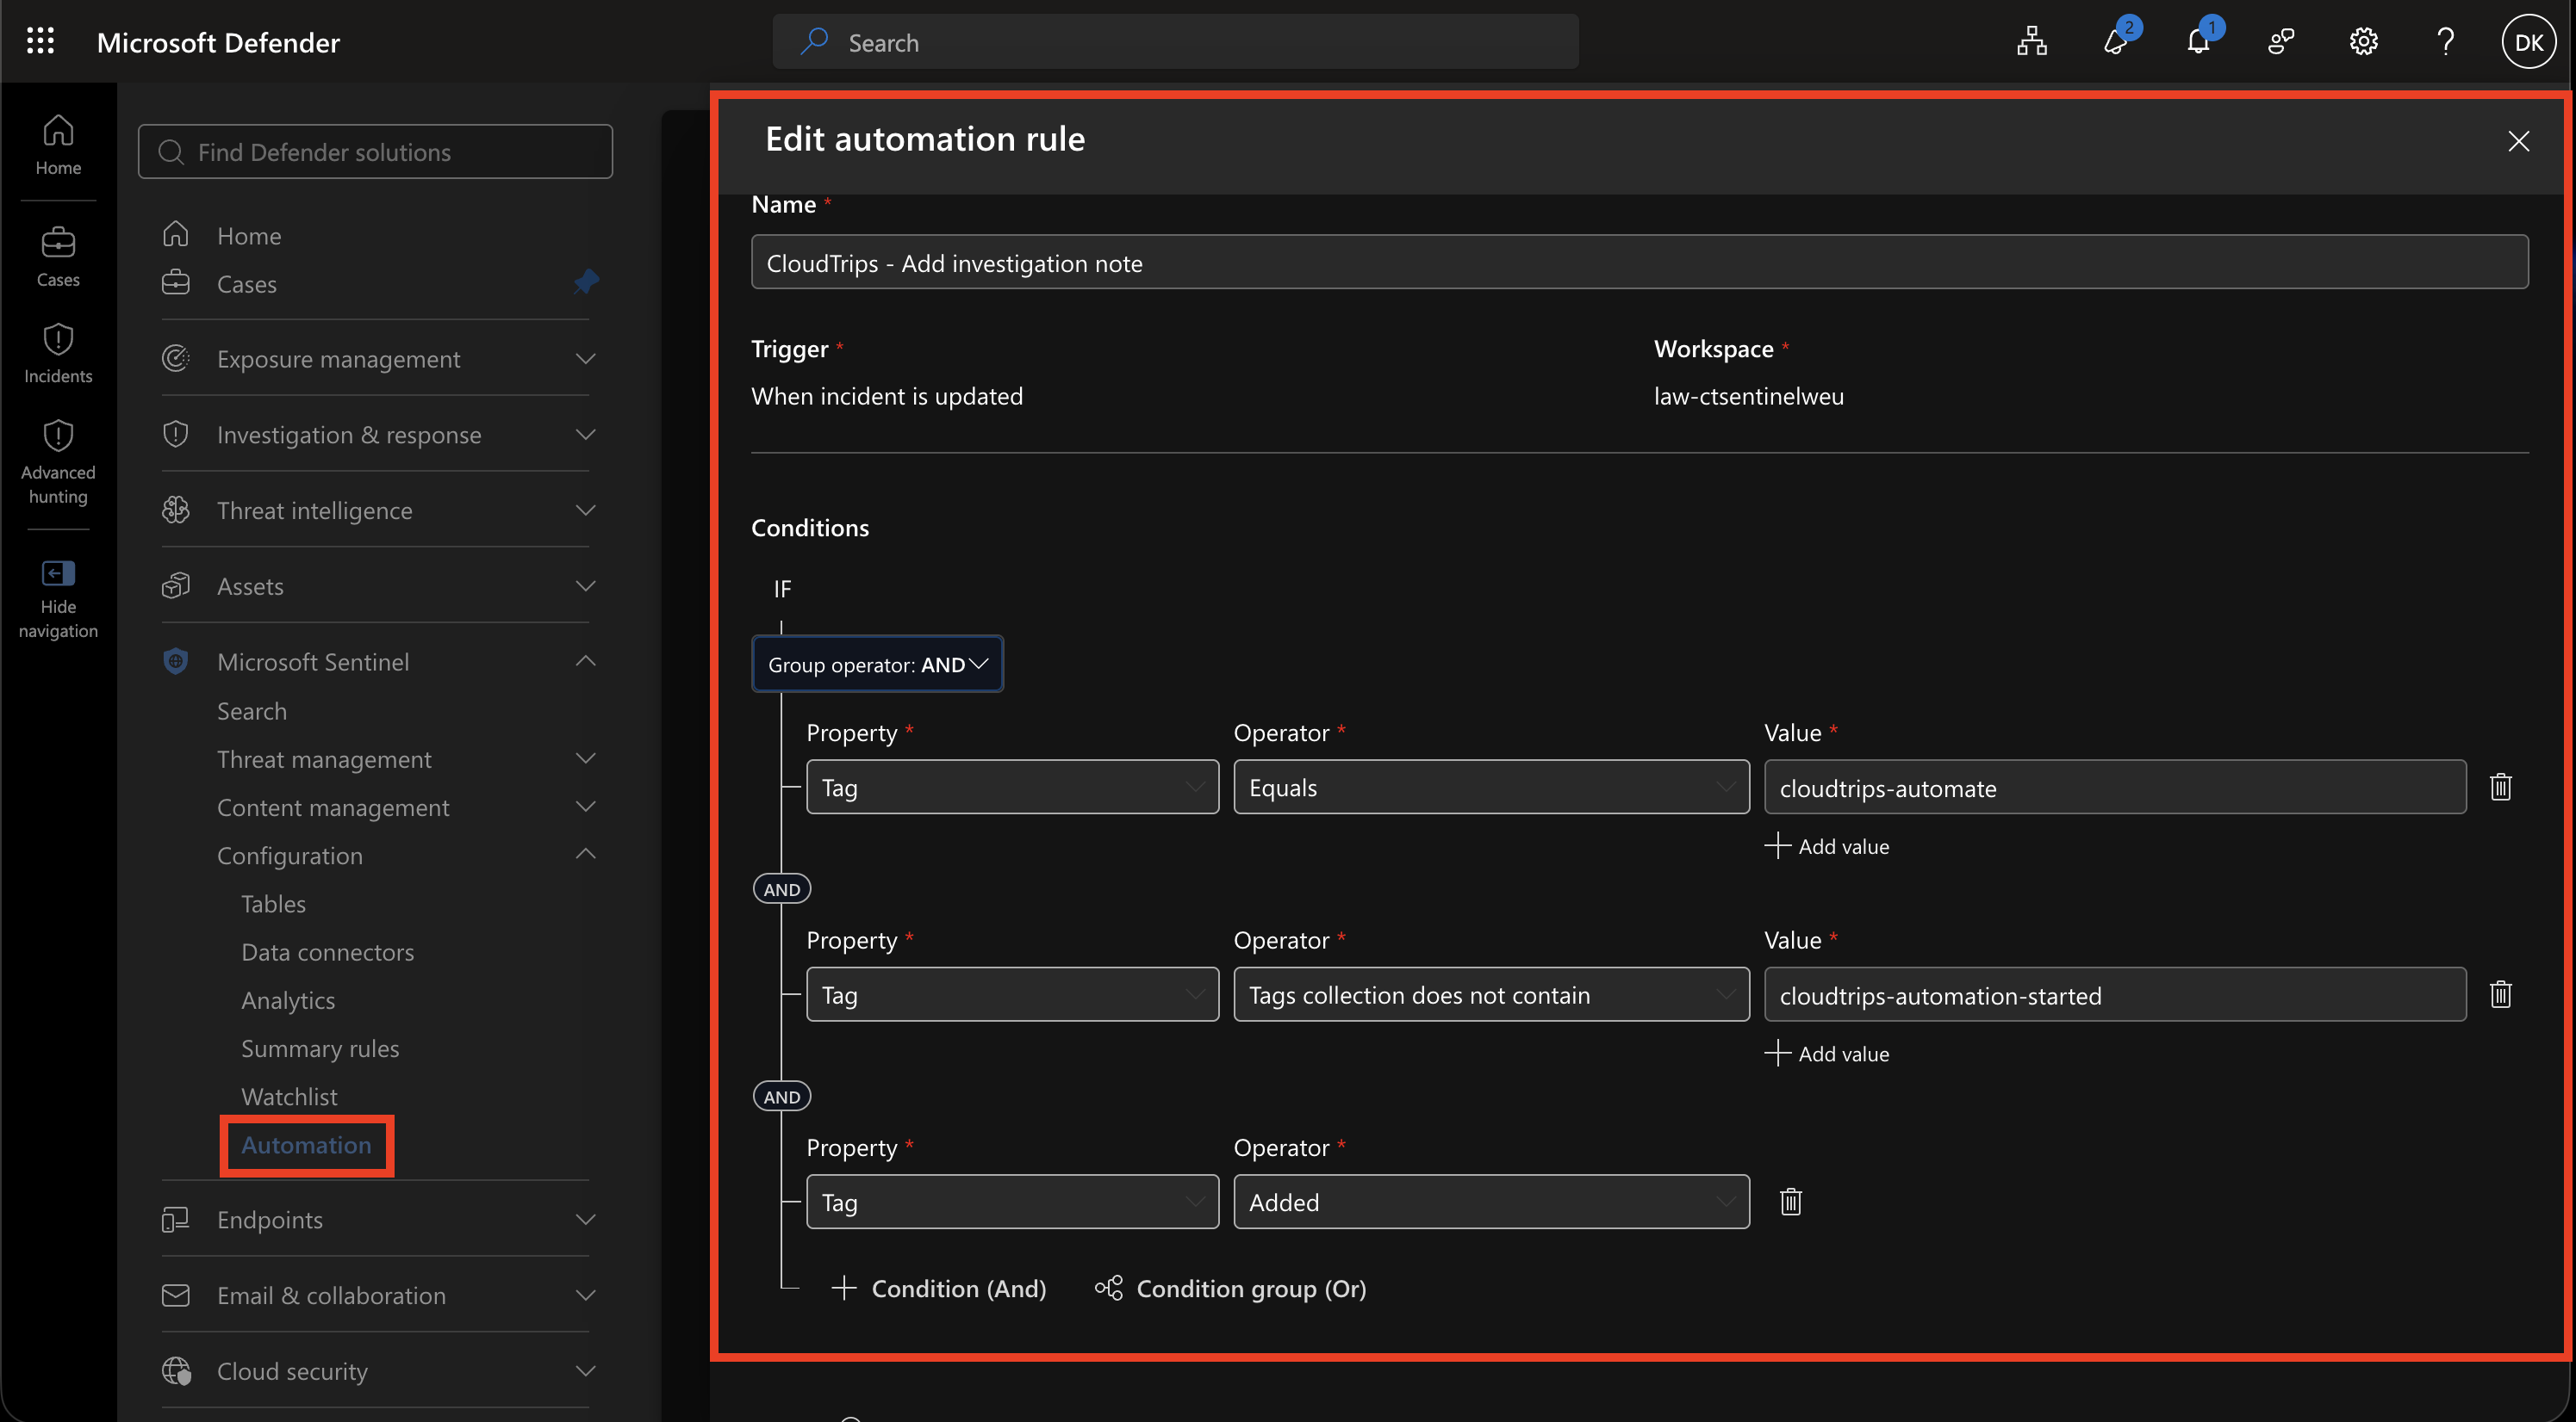Add value under cloudtrips-automate
Viewport: 2576px width, 1422px height.
[1827, 845]
